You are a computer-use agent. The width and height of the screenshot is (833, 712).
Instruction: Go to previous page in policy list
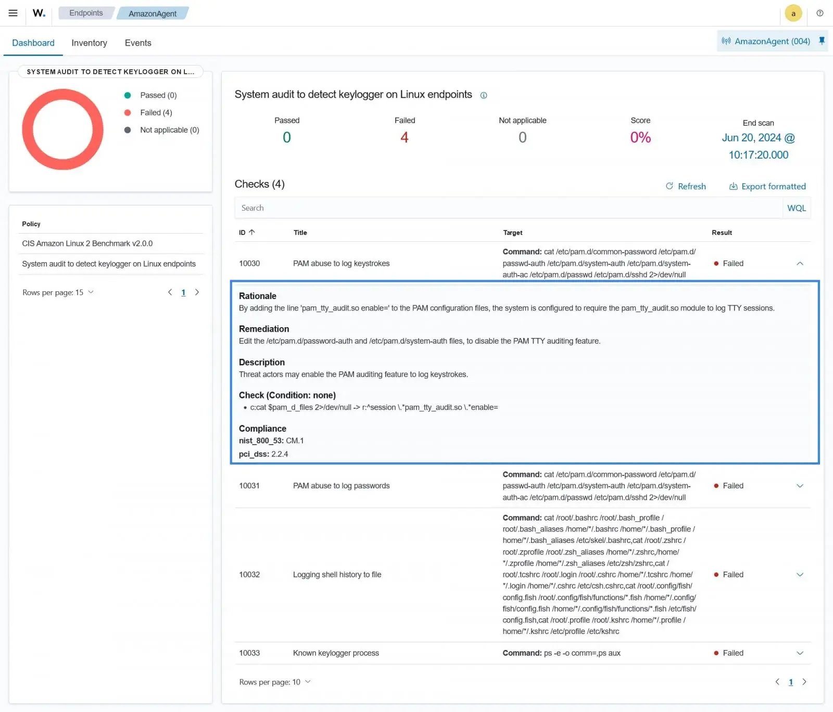tap(170, 292)
